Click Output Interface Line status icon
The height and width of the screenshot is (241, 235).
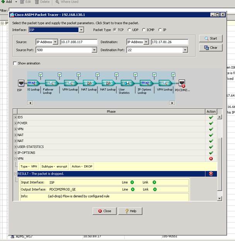point(133,190)
